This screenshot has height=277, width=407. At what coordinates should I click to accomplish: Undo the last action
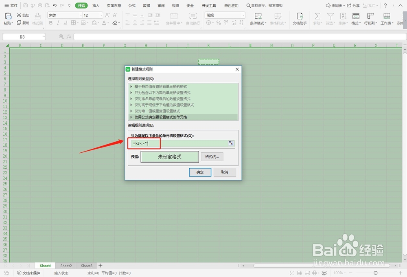click(55, 5)
